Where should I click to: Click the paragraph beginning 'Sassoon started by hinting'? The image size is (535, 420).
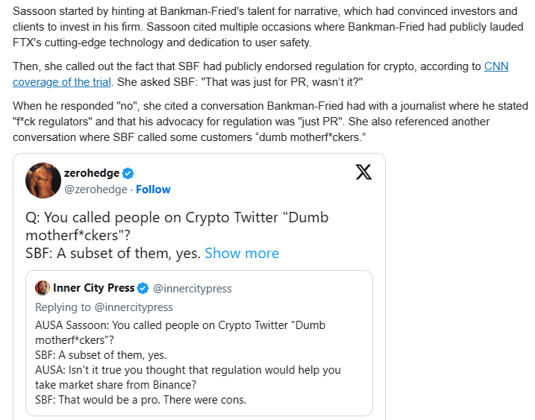[268, 27]
